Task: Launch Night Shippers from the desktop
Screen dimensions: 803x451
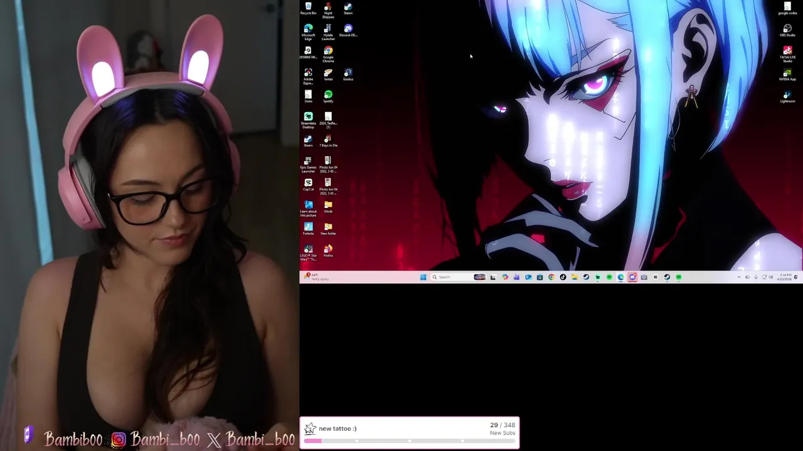Action: click(x=328, y=11)
